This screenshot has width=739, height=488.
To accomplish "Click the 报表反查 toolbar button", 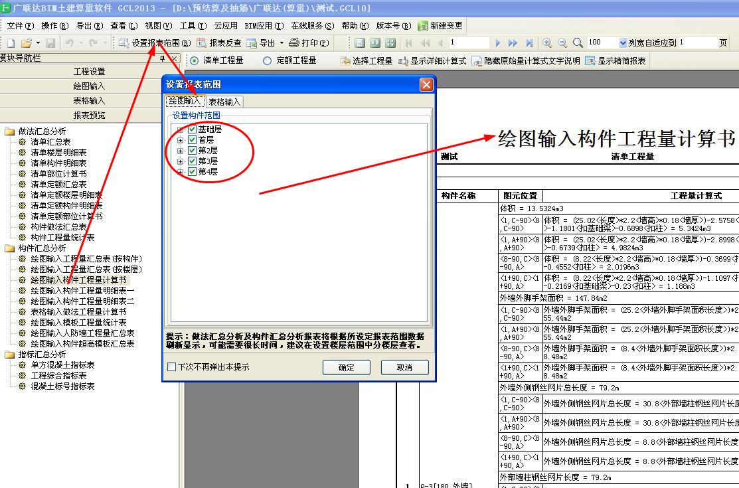I will pos(219,43).
